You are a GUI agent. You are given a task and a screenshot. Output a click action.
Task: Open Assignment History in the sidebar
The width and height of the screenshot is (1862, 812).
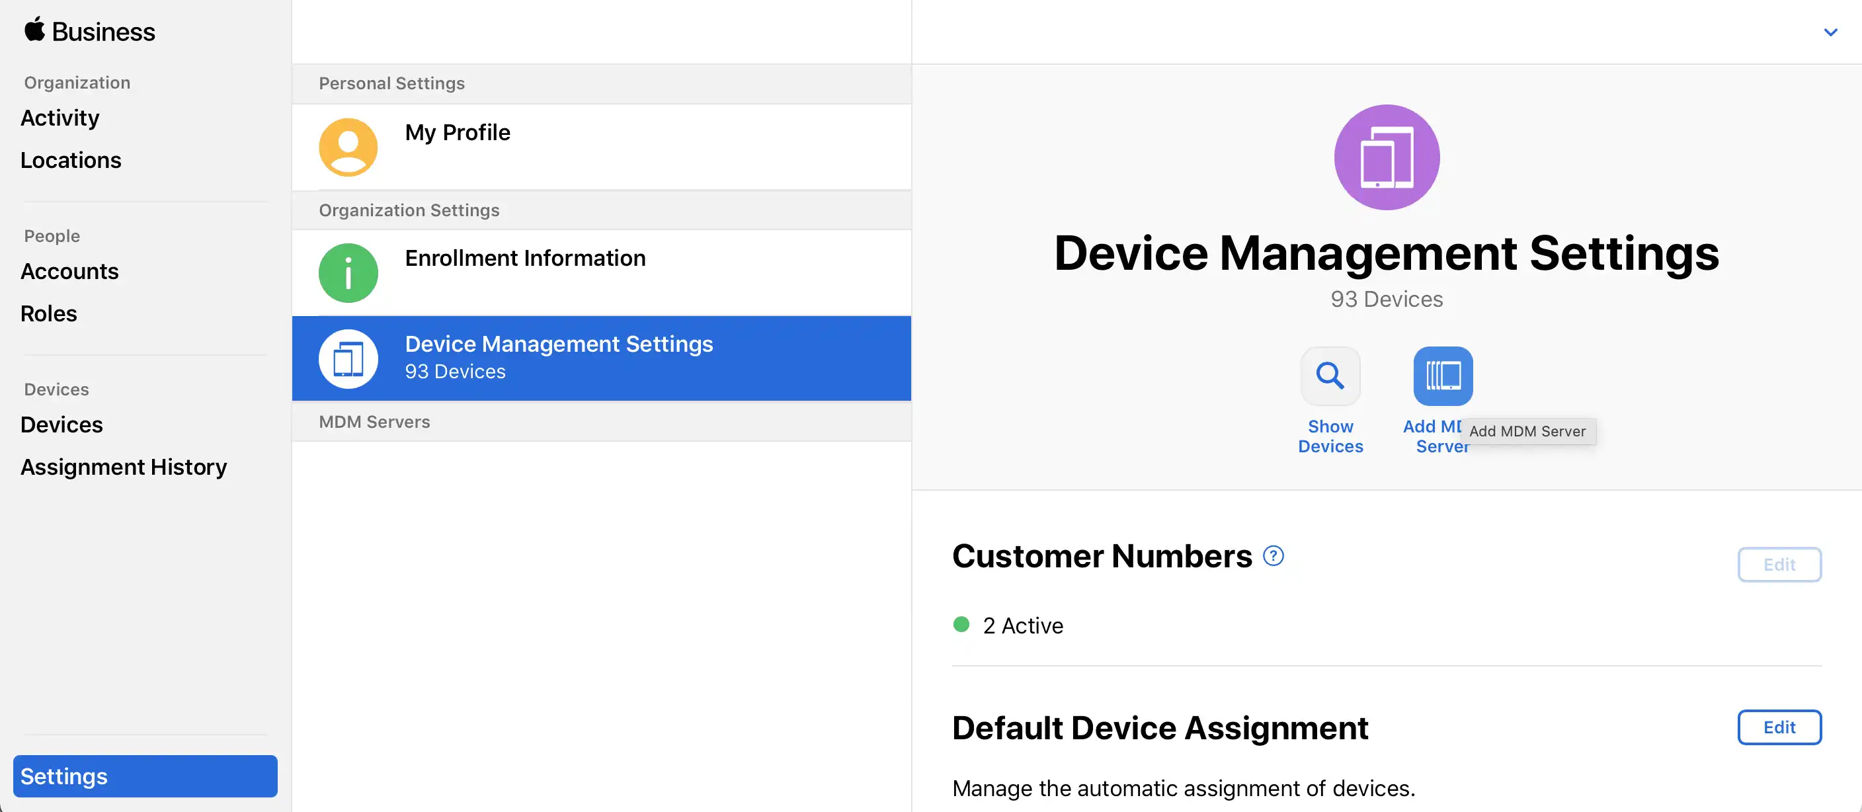point(124,466)
